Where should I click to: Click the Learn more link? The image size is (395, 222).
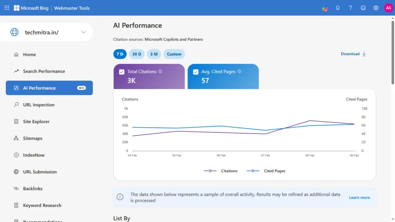(x=360, y=197)
